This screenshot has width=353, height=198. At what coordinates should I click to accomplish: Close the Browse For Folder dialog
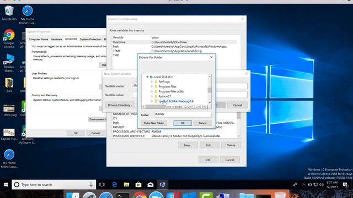point(211,57)
